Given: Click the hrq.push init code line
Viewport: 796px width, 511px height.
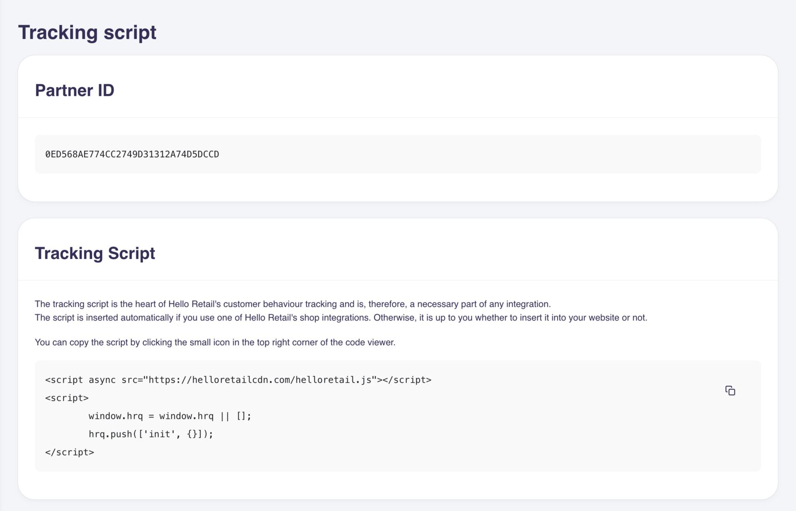Looking at the screenshot, I should [x=150, y=434].
